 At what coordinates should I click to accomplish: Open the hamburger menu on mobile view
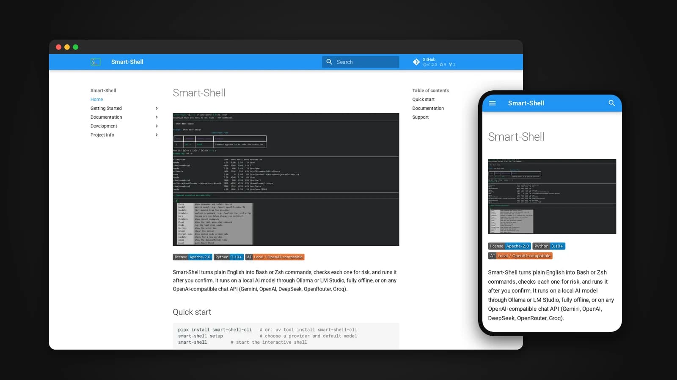493,103
